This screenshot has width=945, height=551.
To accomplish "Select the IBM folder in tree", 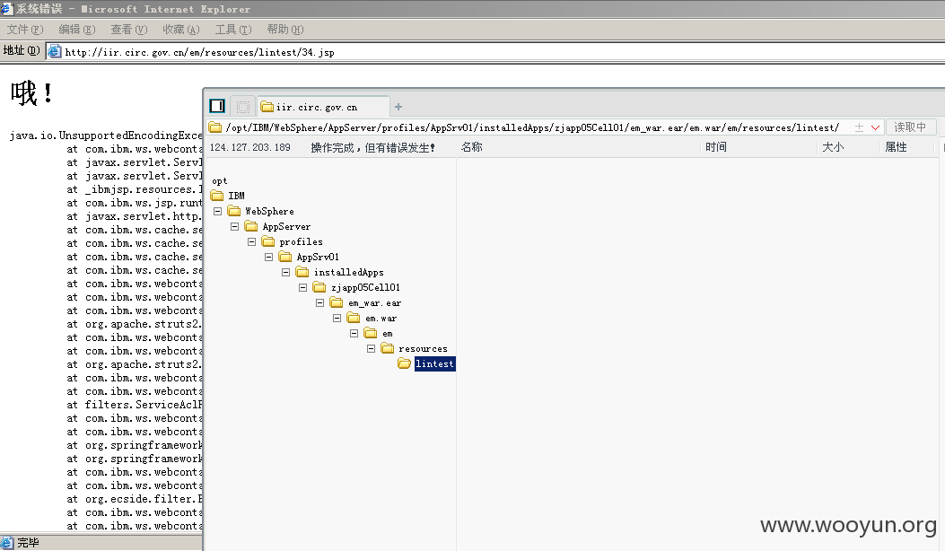I will [x=236, y=196].
